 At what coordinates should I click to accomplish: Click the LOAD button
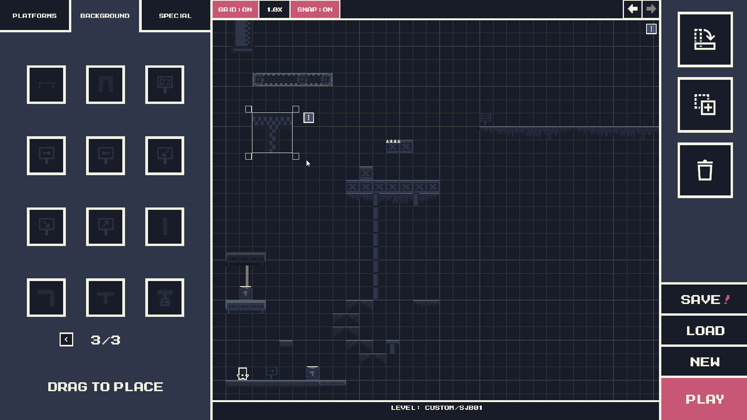point(703,330)
